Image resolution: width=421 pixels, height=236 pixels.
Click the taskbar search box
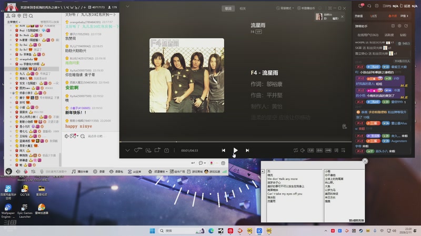(182, 231)
